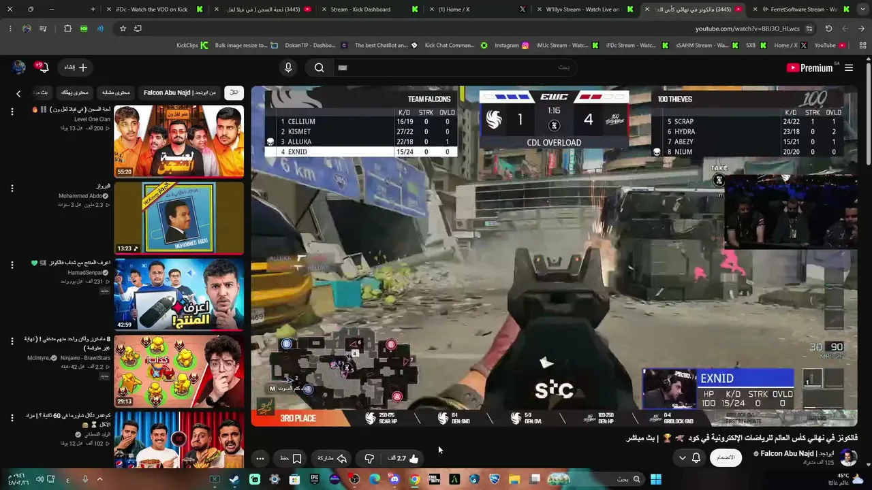Open the Chrome profile icon

(x=27, y=29)
